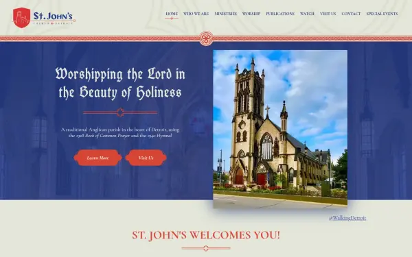This screenshot has height=257, width=412.
Task: Open the Publications menu
Action: 280,14
